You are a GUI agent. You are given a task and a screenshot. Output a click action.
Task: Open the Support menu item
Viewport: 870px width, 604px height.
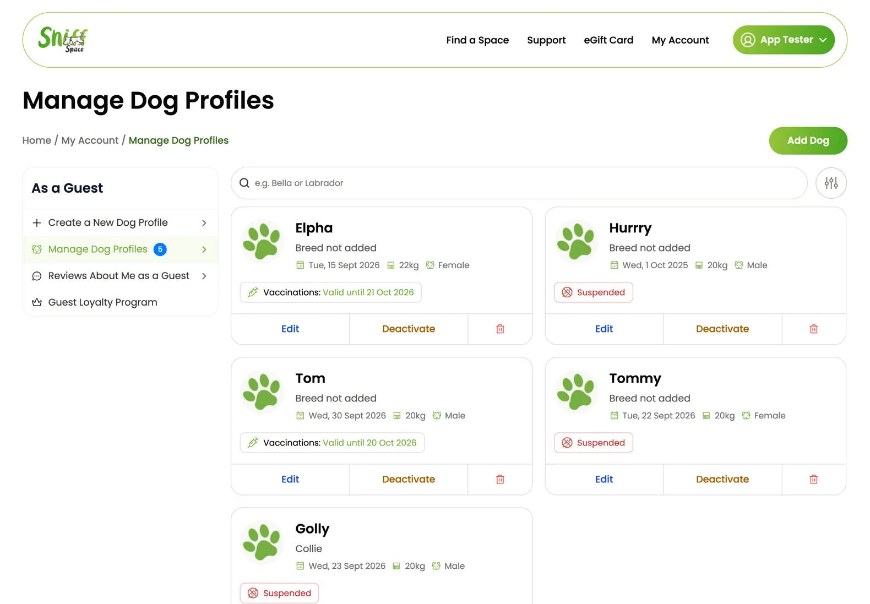pyautogui.click(x=546, y=40)
